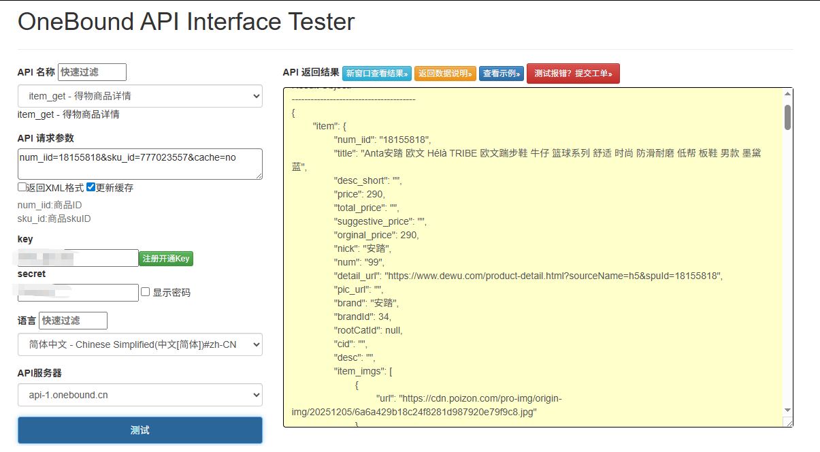
Task: Click the orange 返回数据说明 button
Action: pyautogui.click(x=445, y=74)
